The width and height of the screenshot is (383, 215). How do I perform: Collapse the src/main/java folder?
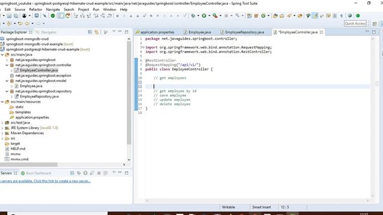point(2,54)
